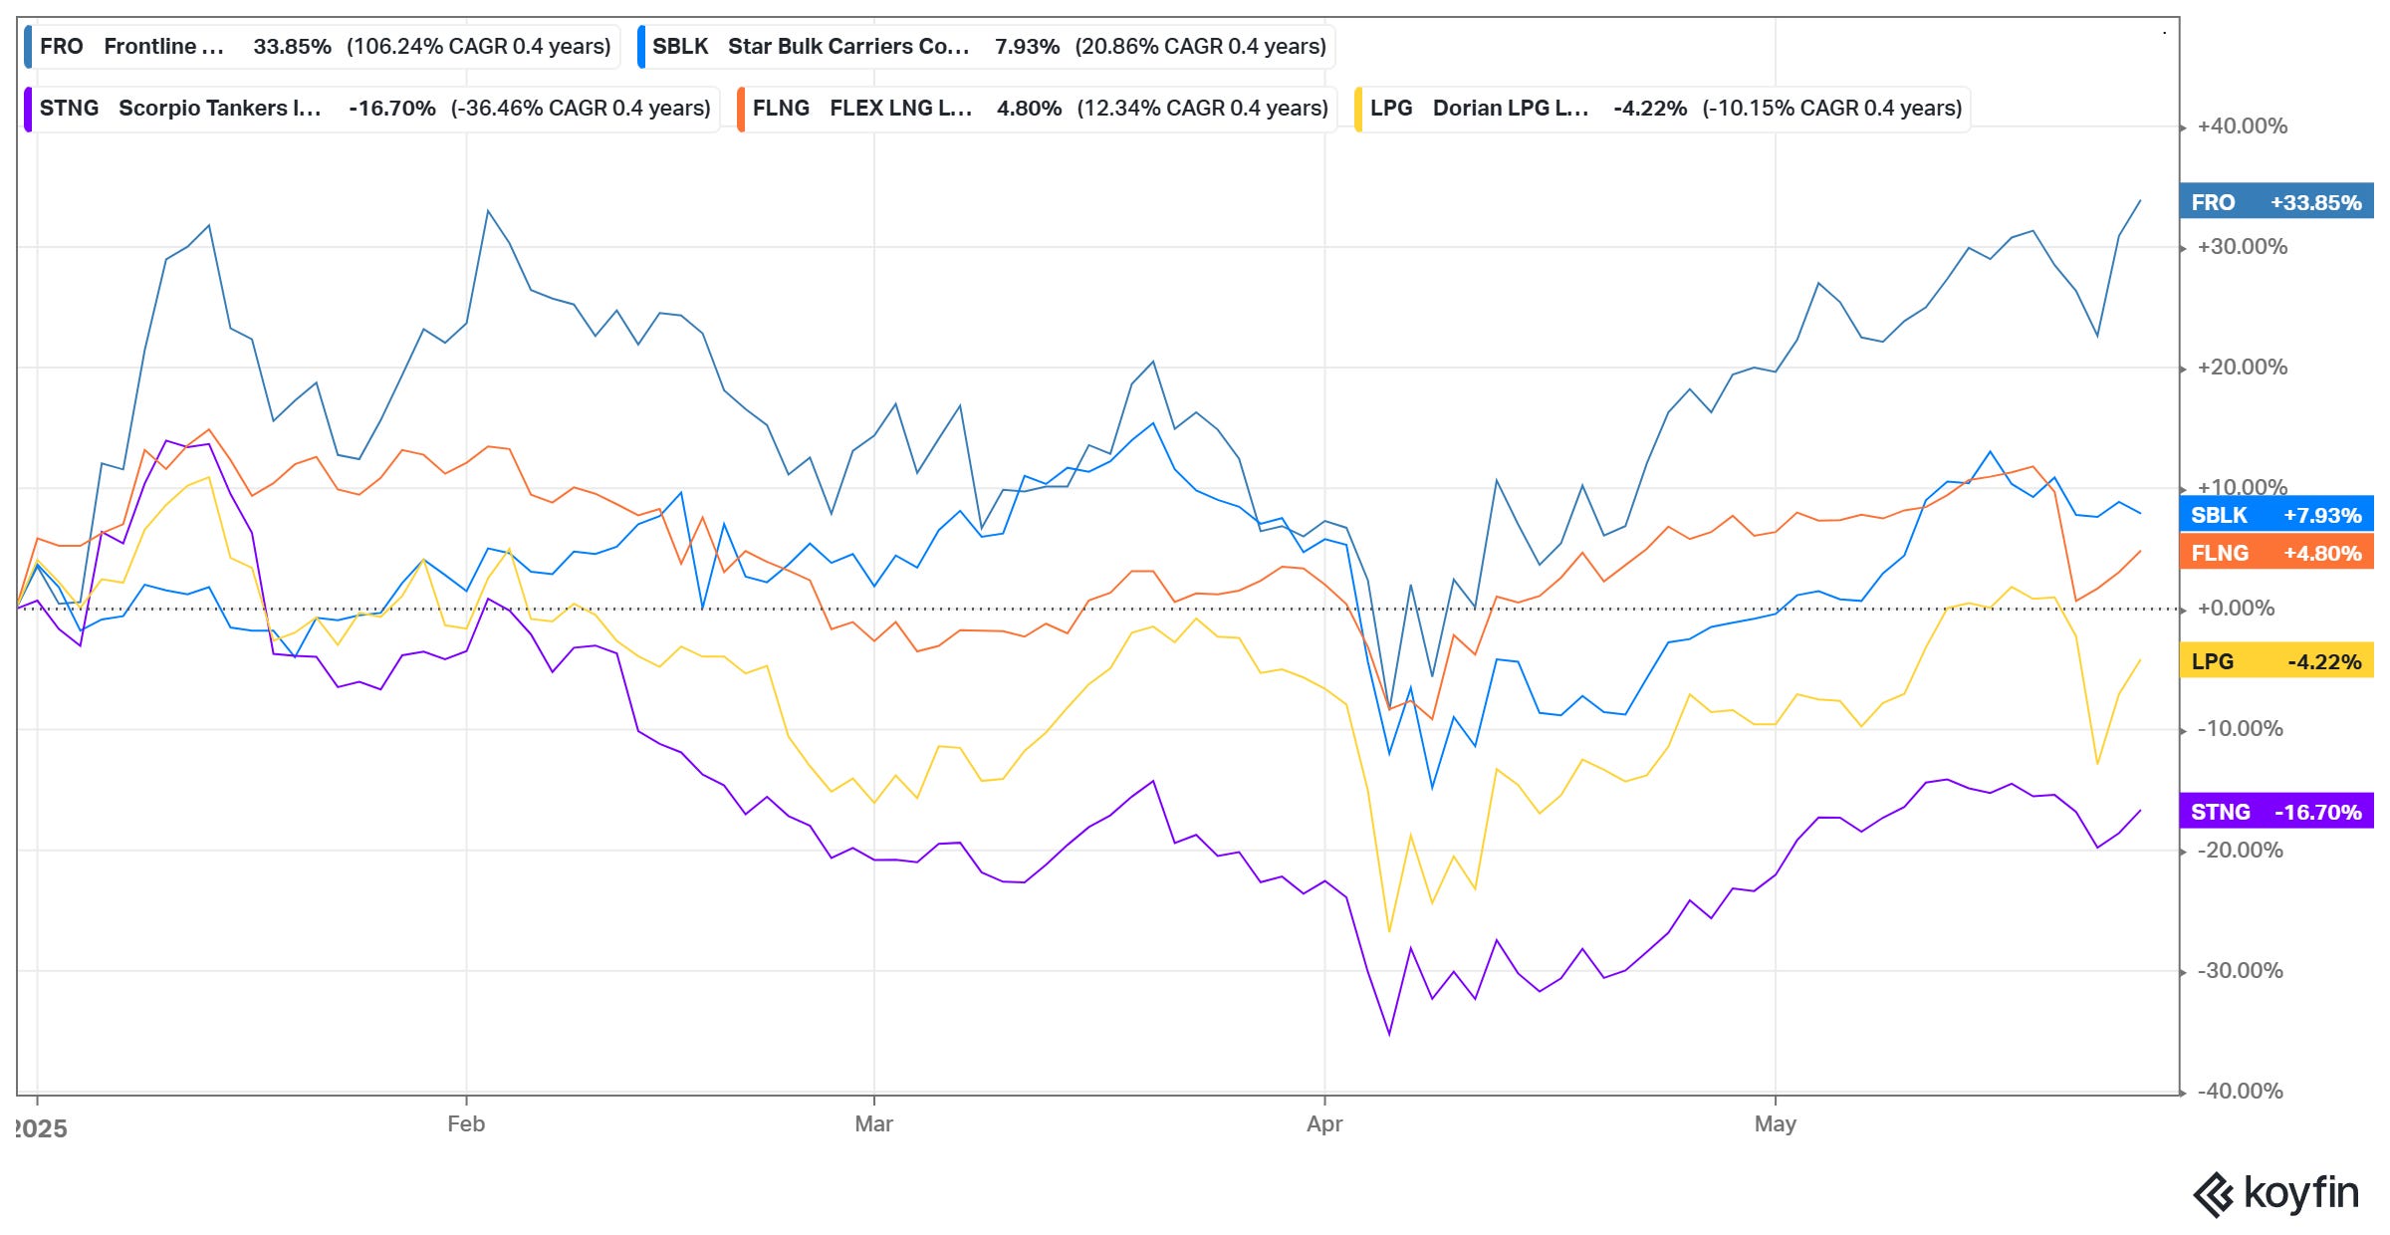Image resolution: width=2390 pixels, height=1235 pixels.
Task: Click the purple STNG color bar
Action: (29, 109)
